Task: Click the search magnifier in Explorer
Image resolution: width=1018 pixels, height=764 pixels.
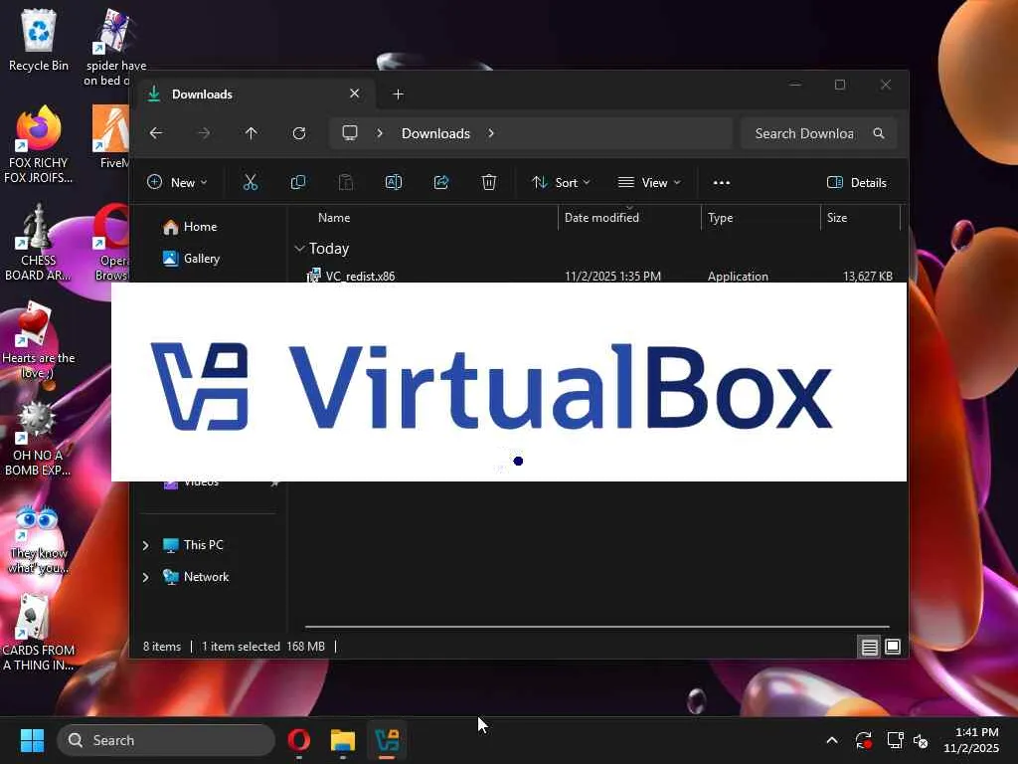Action: point(879,133)
